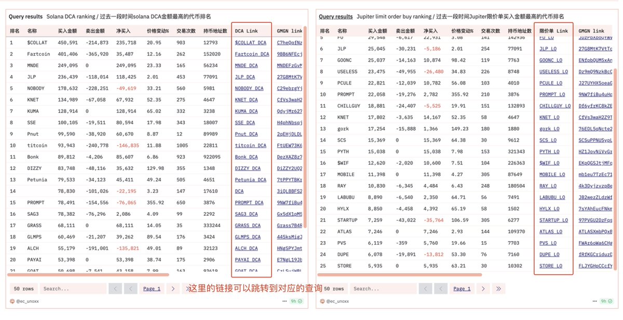Open Query results link of Jupiter limit order ranking

(335, 17)
